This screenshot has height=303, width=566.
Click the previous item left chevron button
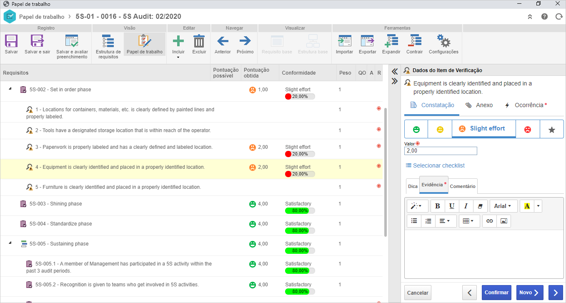pyautogui.click(x=470, y=293)
